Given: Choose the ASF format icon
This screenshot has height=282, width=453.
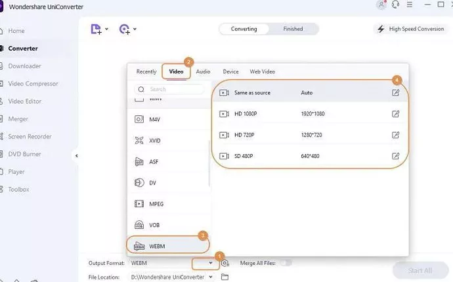Looking at the screenshot, I should [139, 161].
